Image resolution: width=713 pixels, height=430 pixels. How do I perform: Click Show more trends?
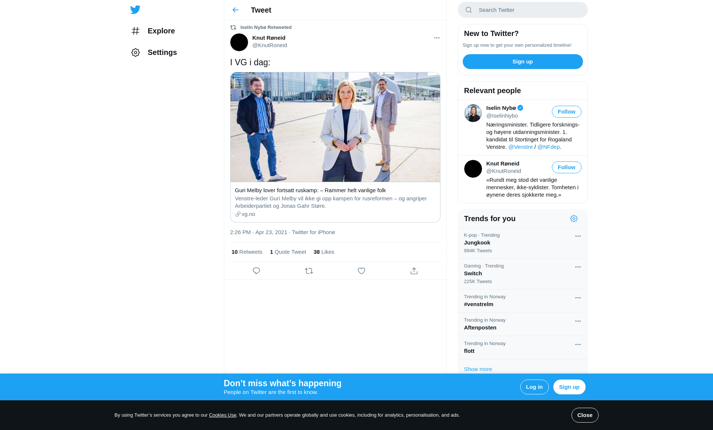coord(478,369)
